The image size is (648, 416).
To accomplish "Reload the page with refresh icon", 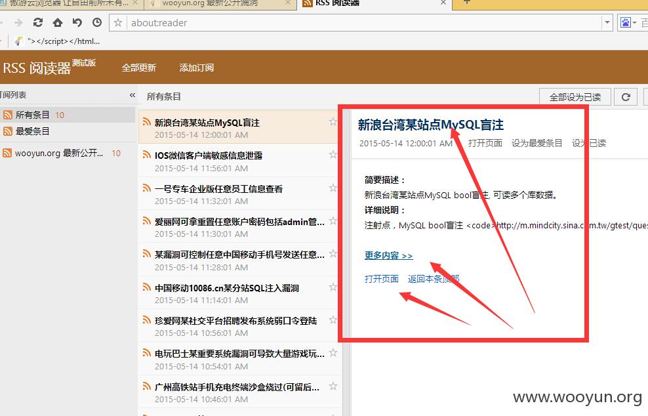I will point(38,22).
